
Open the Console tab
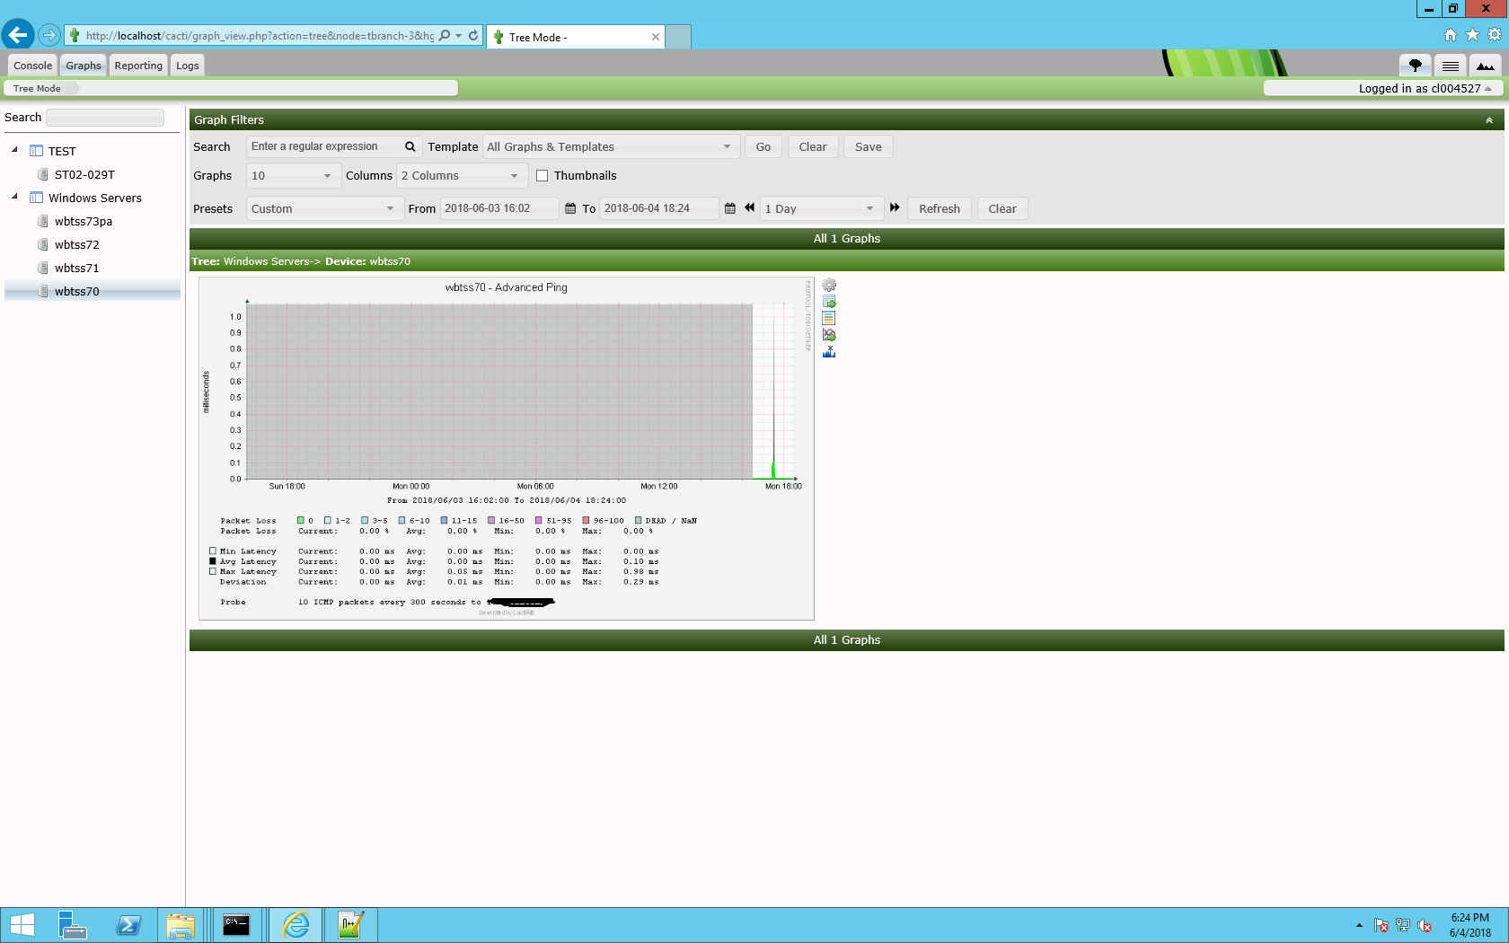pyautogui.click(x=33, y=66)
